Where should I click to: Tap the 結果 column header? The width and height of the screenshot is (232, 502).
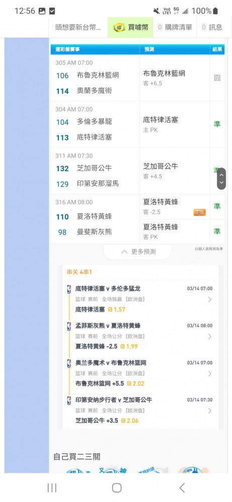click(217, 49)
